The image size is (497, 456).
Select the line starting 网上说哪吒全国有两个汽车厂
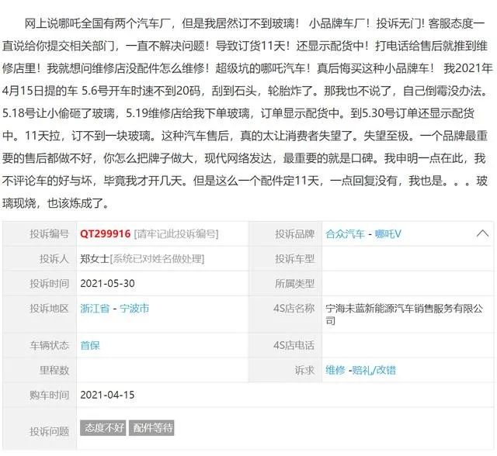[x=255, y=24]
